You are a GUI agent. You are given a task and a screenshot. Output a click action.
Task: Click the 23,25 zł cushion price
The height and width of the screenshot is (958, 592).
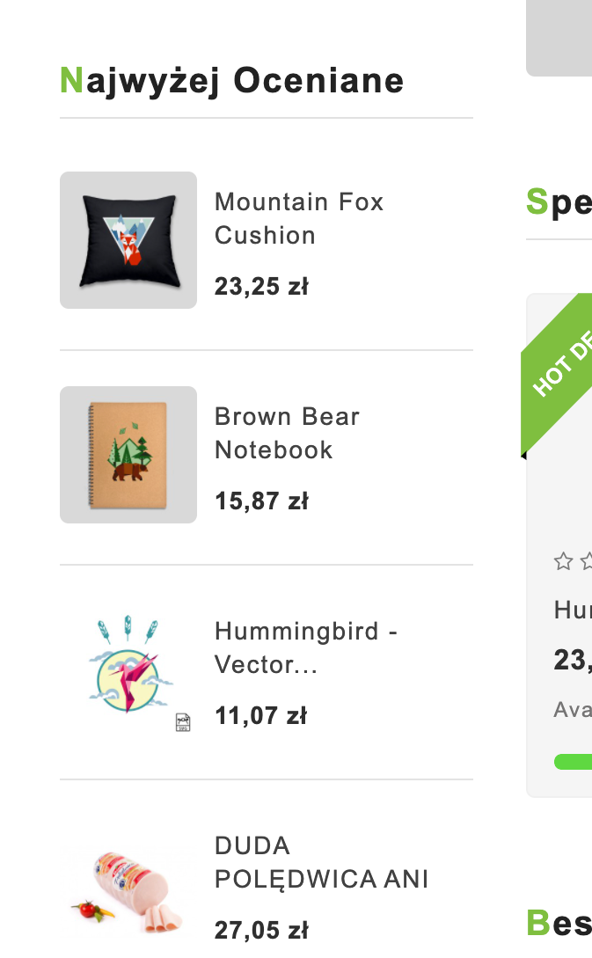pos(261,287)
